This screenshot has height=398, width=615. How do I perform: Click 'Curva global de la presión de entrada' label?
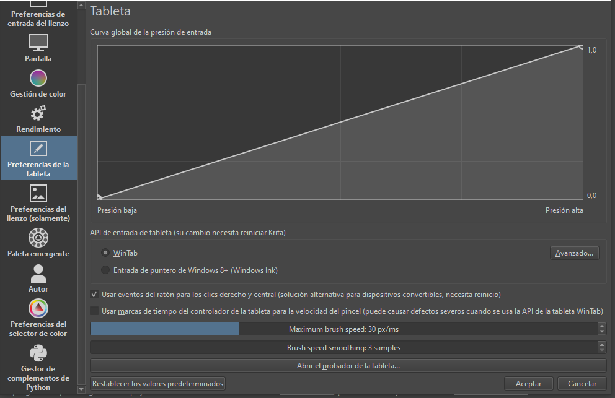(151, 32)
